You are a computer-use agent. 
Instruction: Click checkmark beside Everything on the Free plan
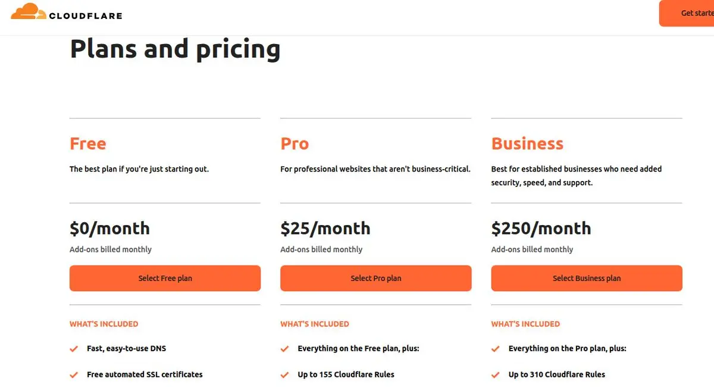click(x=284, y=349)
